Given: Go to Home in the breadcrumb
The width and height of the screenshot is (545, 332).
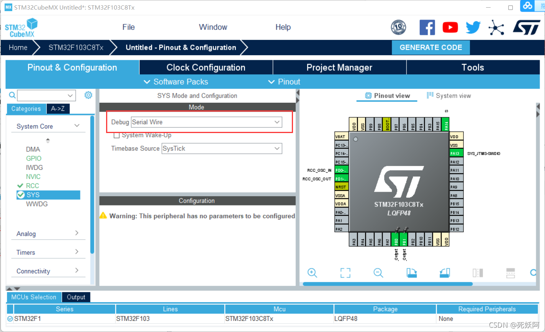Looking at the screenshot, I should (18, 48).
